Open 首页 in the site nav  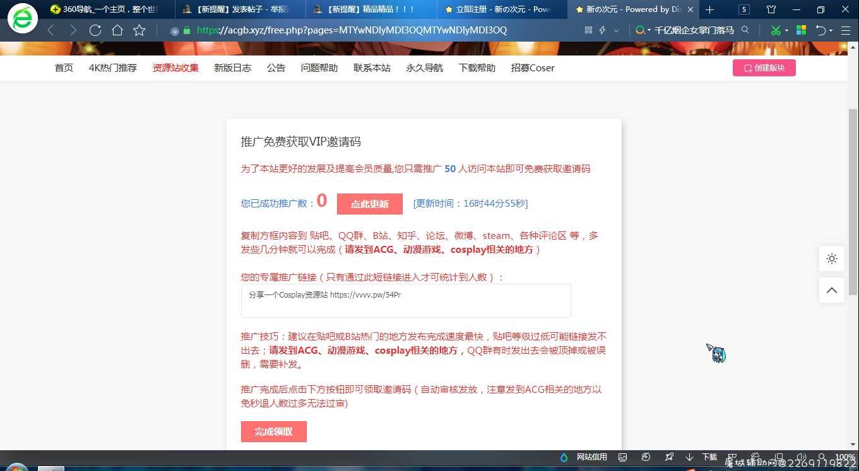[64, 68]
